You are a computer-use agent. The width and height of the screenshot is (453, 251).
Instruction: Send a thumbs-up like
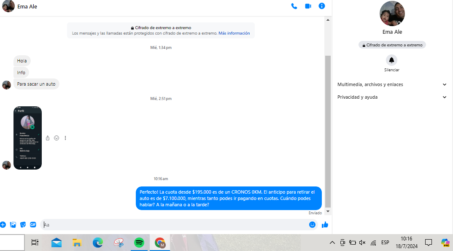pos(325,225)
